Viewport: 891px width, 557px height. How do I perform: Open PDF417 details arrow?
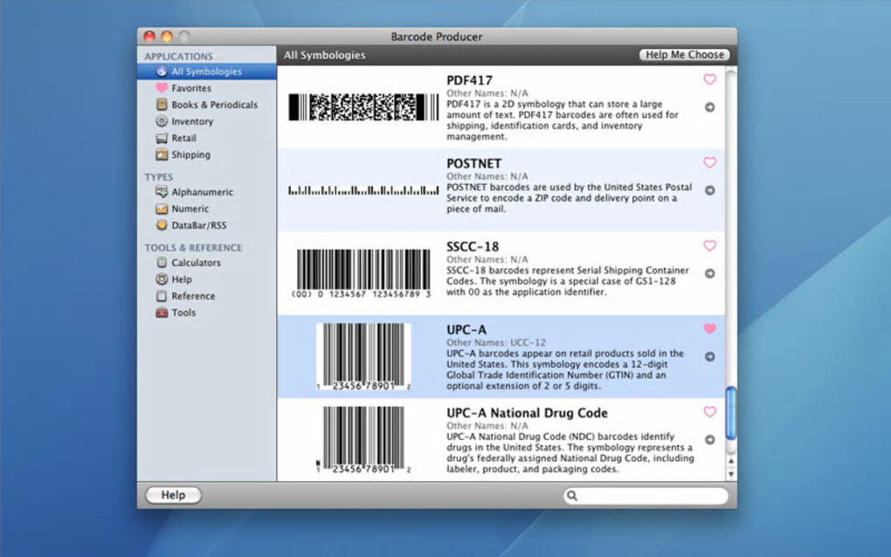pos(709,107)
